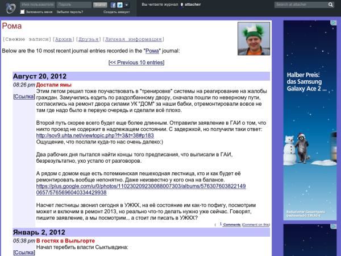Click the Рома journal name link
Screen dimensions: 341x256
(x=152, y=51)
